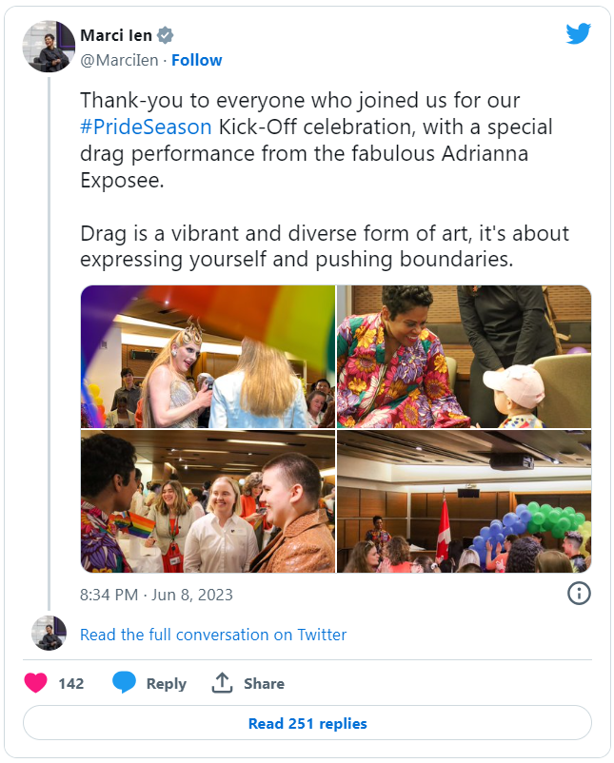The image size is (614, 763).
Task: Open the drag performer photo thumbnail
Action: pos(208,357)
